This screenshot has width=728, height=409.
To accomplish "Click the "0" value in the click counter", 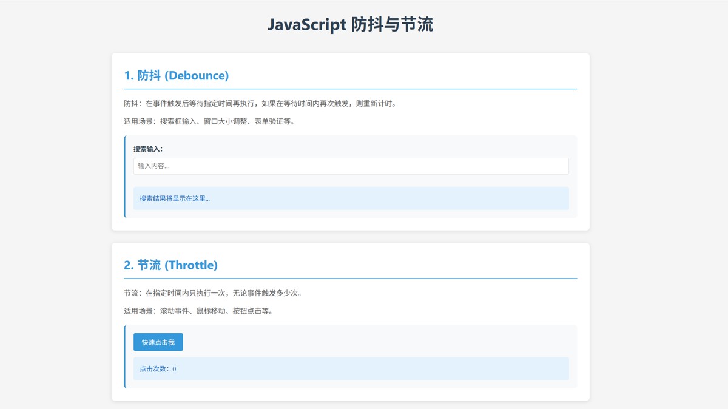I will (x=174, y=369).
